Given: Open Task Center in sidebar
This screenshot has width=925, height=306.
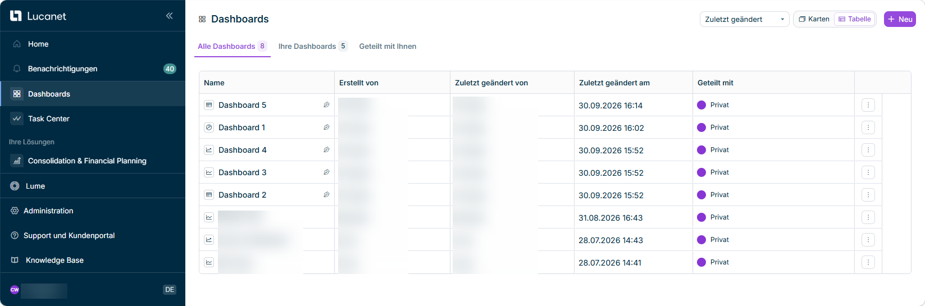Looking at the screenshot, I should (x=93, y=118).
